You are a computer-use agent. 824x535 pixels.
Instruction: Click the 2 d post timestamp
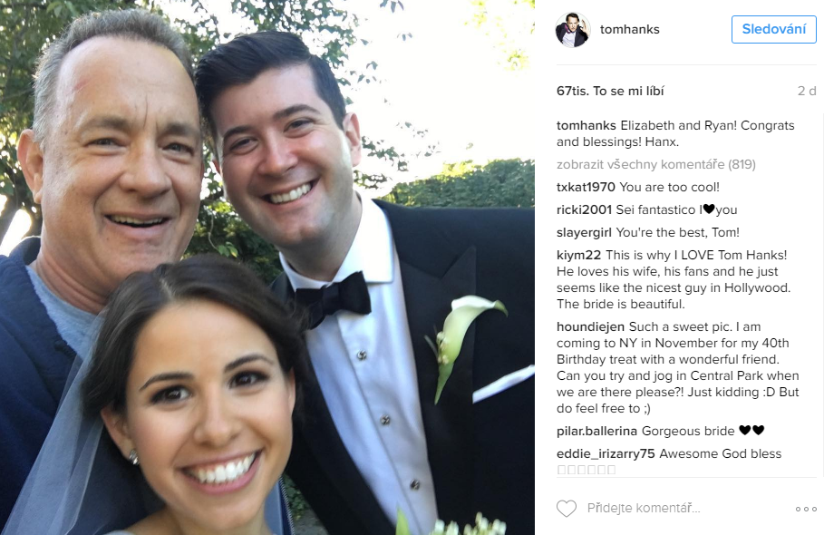(x=807, y=91)
